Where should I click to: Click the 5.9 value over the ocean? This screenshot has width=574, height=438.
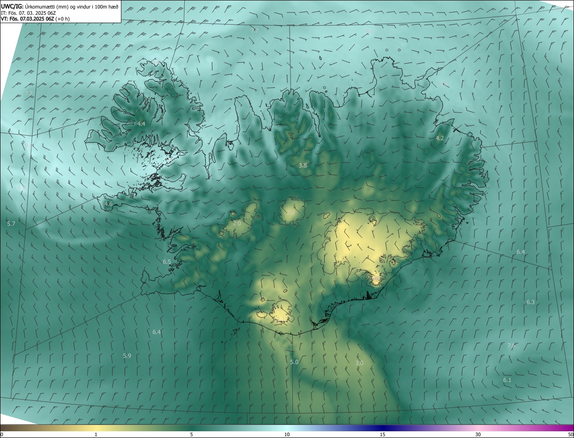pyautogui.click(x=127, y=356)
